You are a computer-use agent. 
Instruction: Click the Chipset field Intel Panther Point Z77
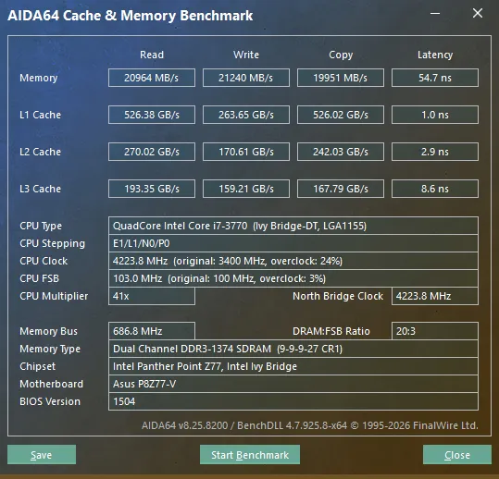[293, 366]
